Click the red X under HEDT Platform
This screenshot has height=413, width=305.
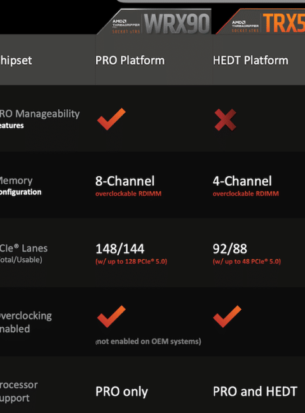click(x=225, y=120)
